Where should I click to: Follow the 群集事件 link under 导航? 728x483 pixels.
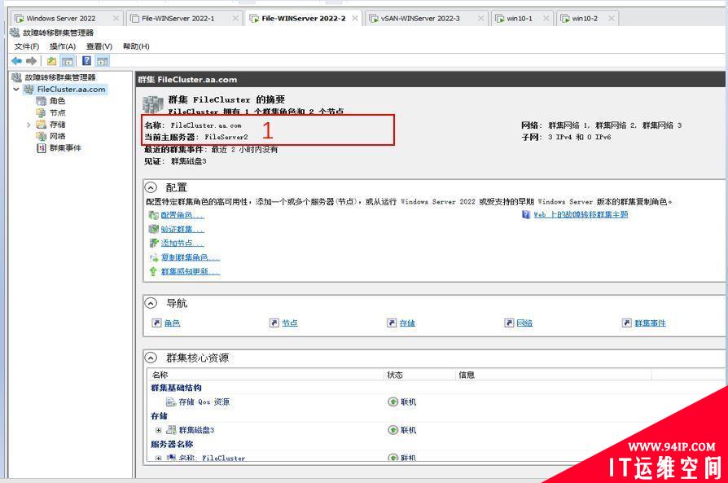pyautogui.click(x=650, y=323)
